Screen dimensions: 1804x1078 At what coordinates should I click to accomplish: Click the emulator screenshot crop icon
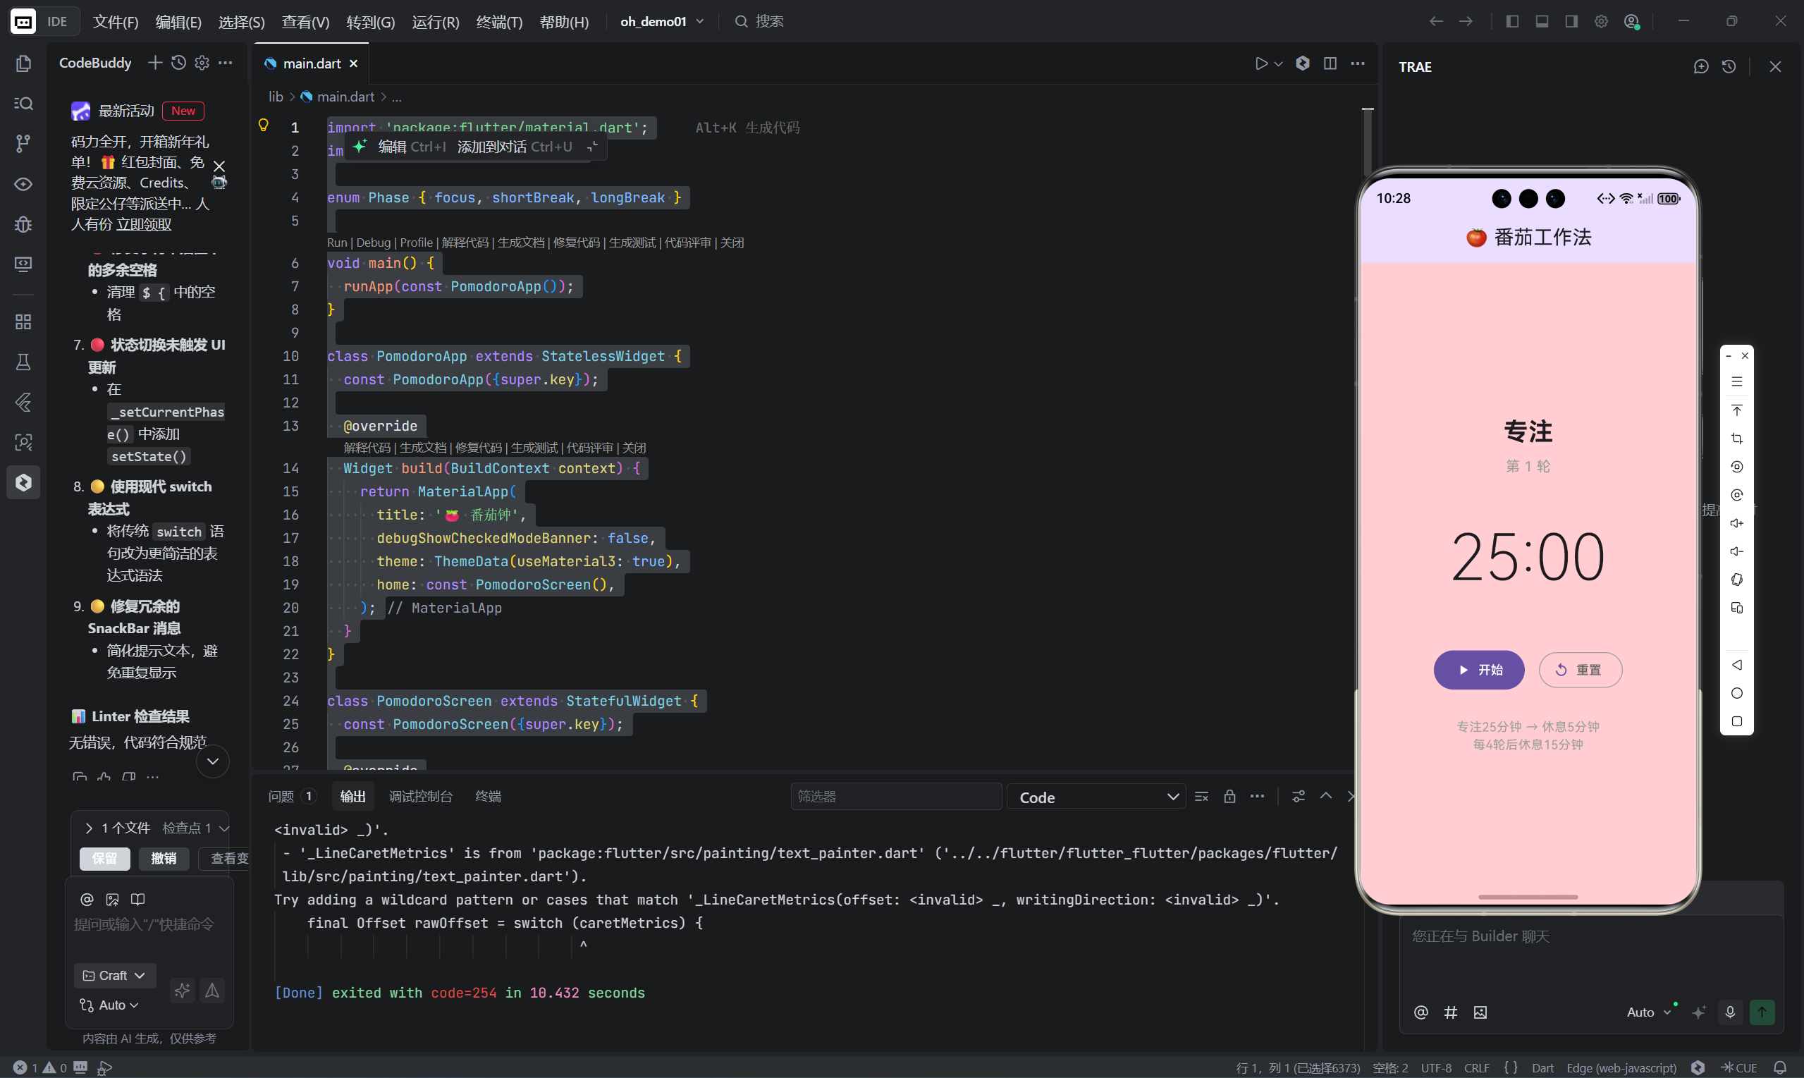point(1736,439)
